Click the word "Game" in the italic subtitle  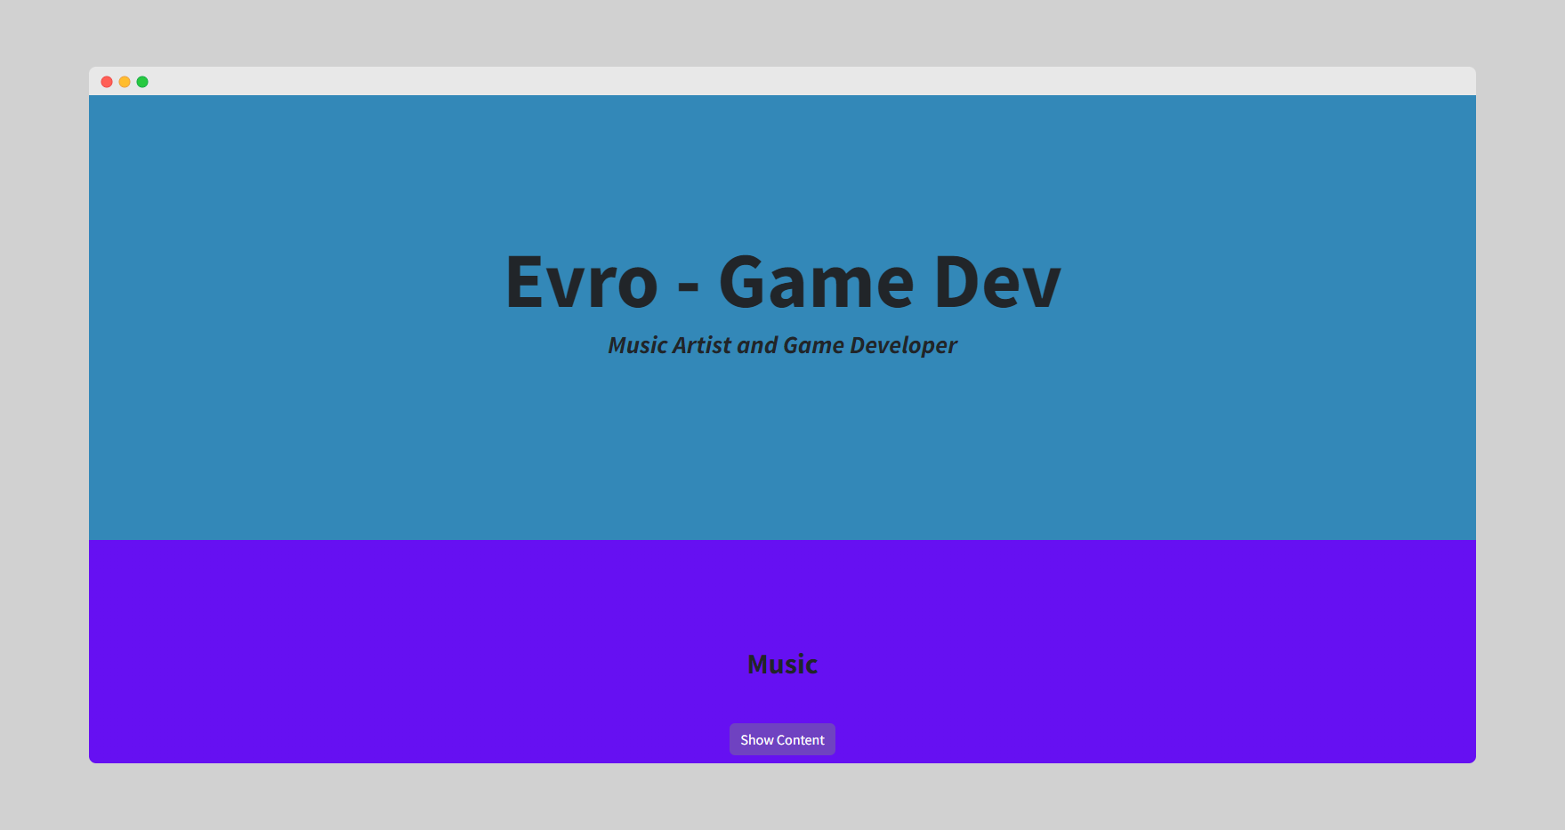coord(813,345)
